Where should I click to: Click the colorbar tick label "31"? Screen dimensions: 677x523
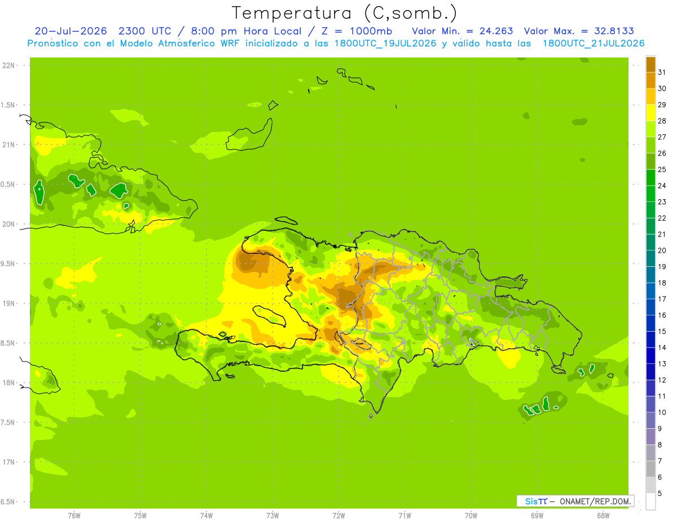click(x=662, y=72)
